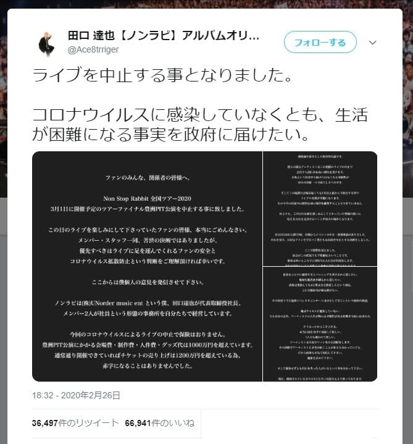Open the @Ace8trriger handle link

point(93,49)
